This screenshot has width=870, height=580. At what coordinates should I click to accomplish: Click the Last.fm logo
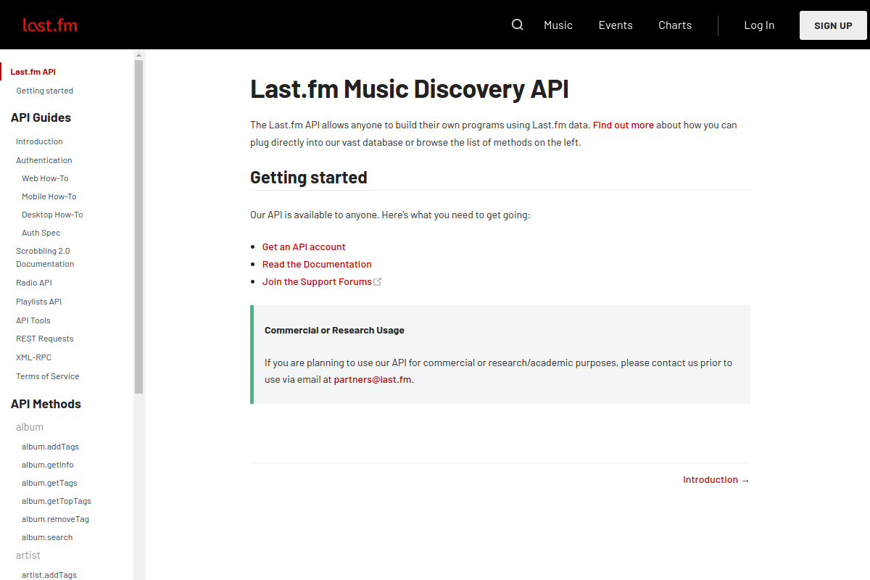click(x=49, y=25)
